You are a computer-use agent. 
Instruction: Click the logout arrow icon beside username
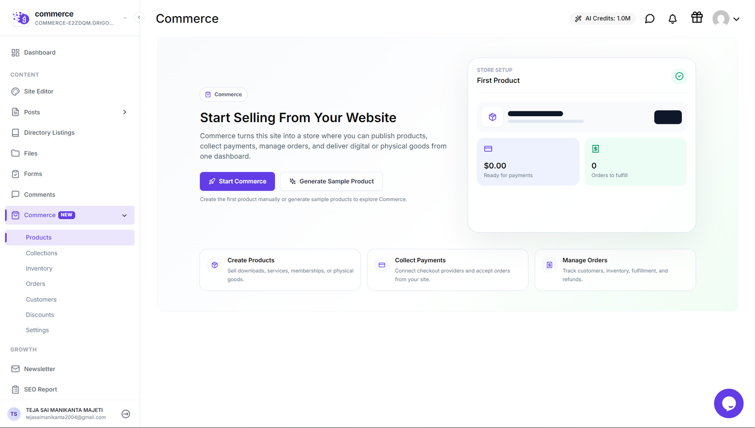pos(126,414)
